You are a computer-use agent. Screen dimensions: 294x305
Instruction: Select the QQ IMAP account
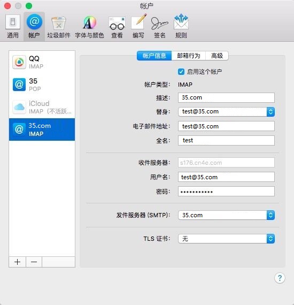pyautogui.click(x=42, y=62)
